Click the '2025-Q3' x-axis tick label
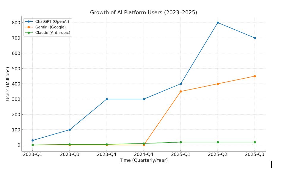Image resolution: width=283 pixels, height=174 pixels. click(x=255, y=154)
